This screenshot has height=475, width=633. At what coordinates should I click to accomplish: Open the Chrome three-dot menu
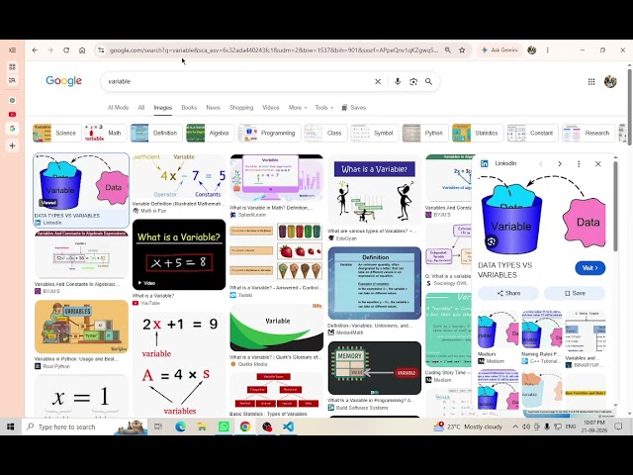point(547,50)
